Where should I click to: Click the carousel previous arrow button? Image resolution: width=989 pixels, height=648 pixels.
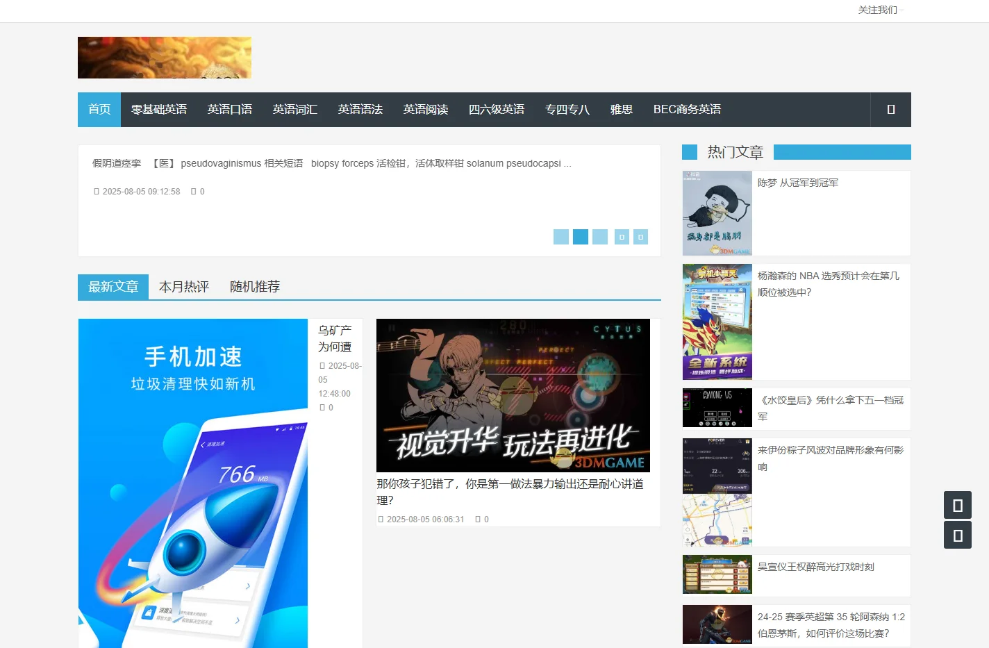(622, 237)
